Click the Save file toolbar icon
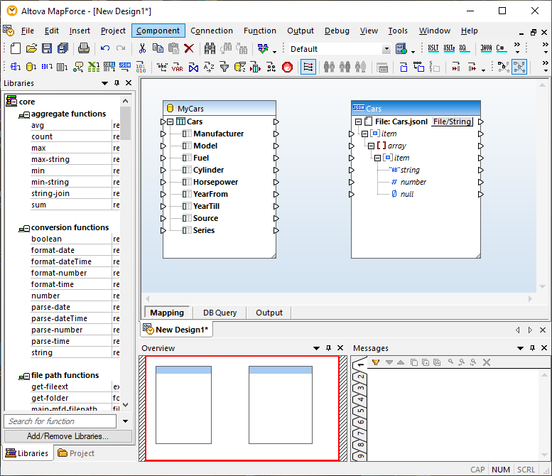The height and width of the screenshot is (476, 552). click(46, 49)
